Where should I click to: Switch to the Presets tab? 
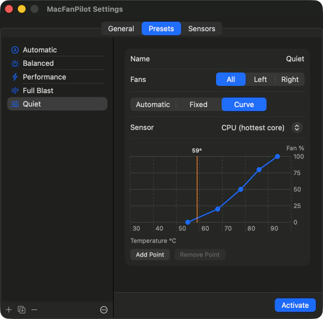[x=161, y=28]
